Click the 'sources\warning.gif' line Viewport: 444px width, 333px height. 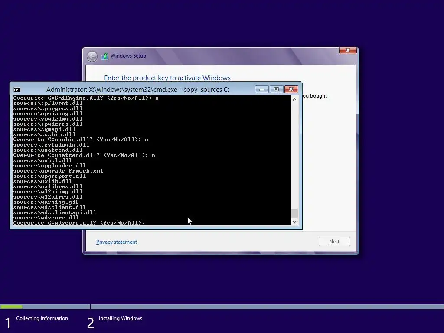point(46,202)
